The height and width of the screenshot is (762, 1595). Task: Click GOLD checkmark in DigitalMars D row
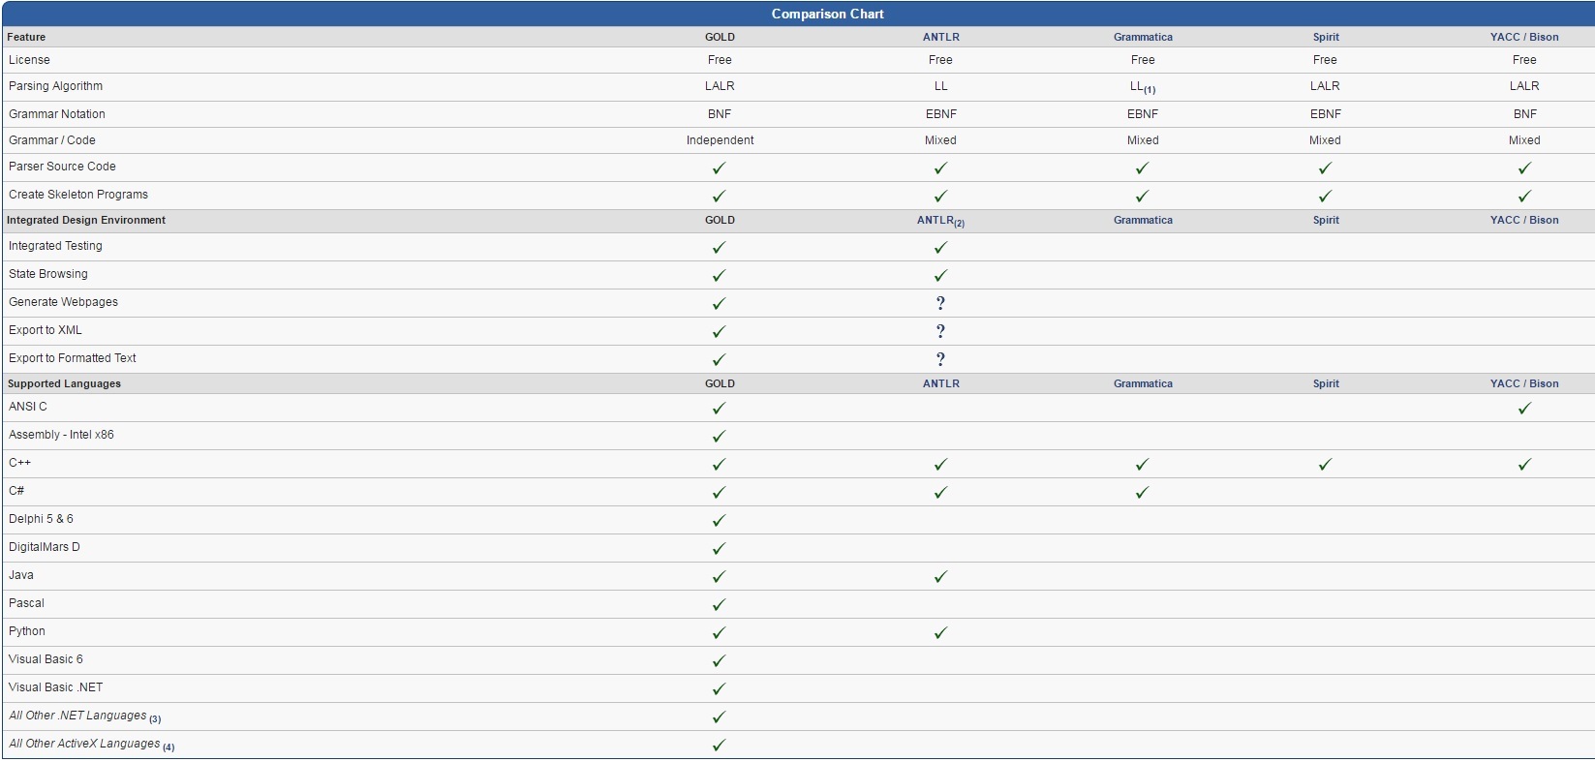pyautogui.click(x=719, y=549)
